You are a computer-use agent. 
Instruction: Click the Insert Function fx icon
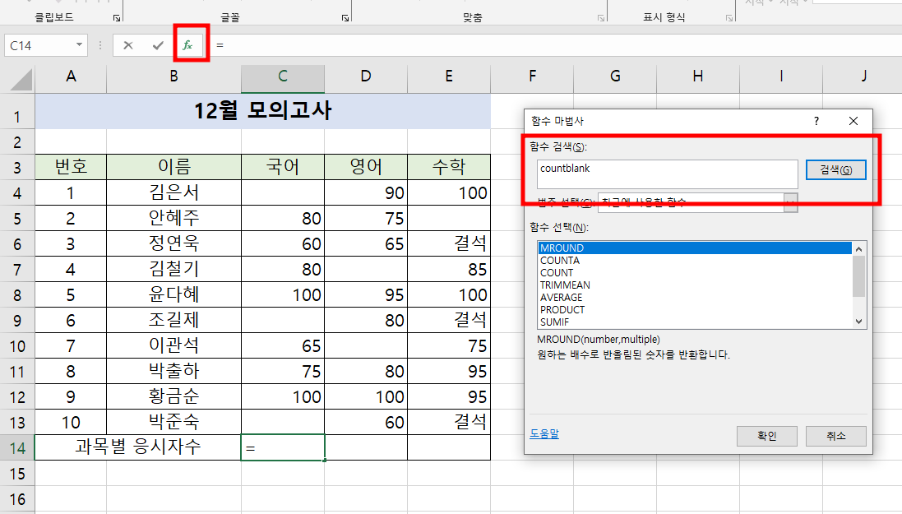tap(187, 45)
